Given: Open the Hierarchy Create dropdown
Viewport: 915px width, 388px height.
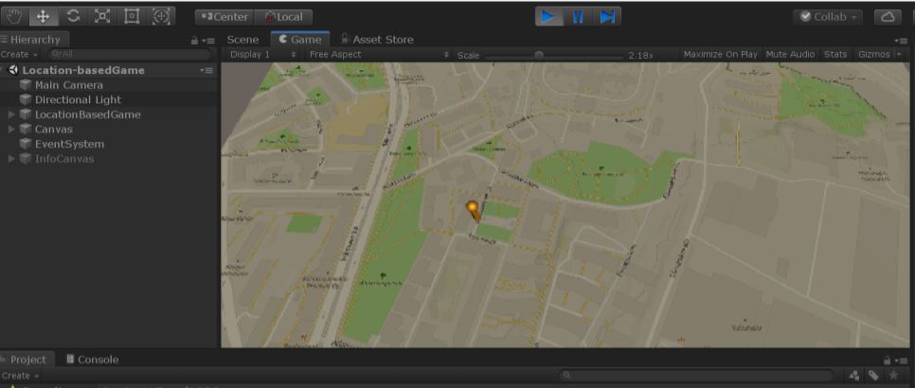Looking at the screenshot, I should point(19,54).
